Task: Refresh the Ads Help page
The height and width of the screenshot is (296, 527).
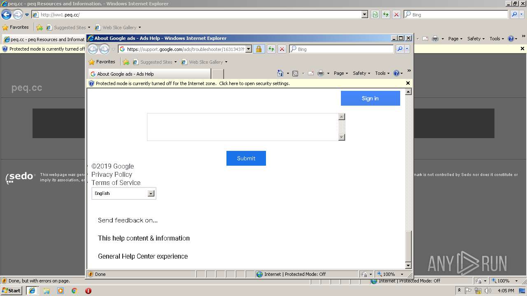Action: coord(271,49)
